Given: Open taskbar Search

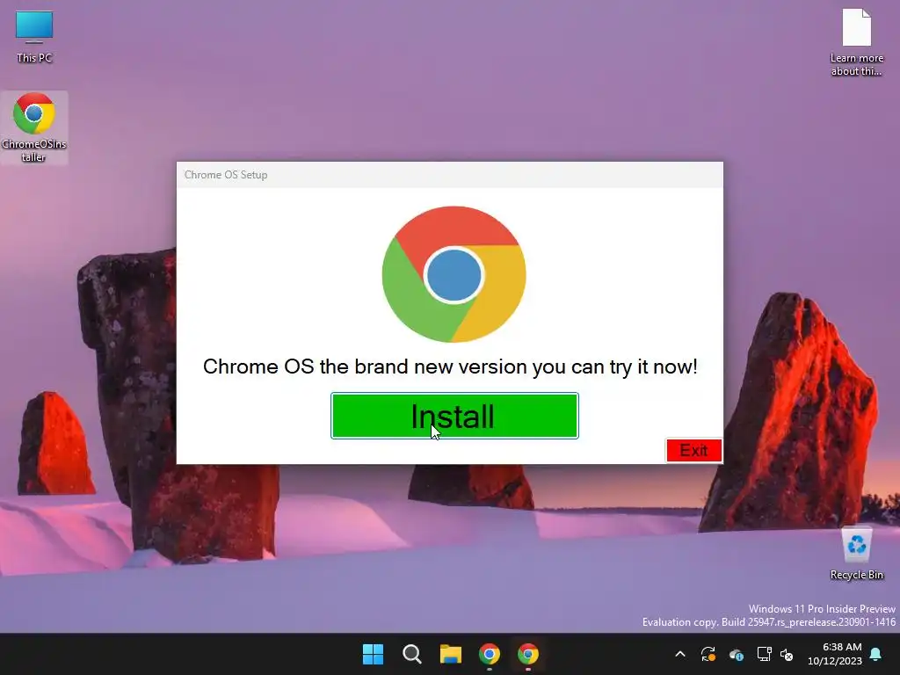Looking at the screenshot, I should (412, 654).
